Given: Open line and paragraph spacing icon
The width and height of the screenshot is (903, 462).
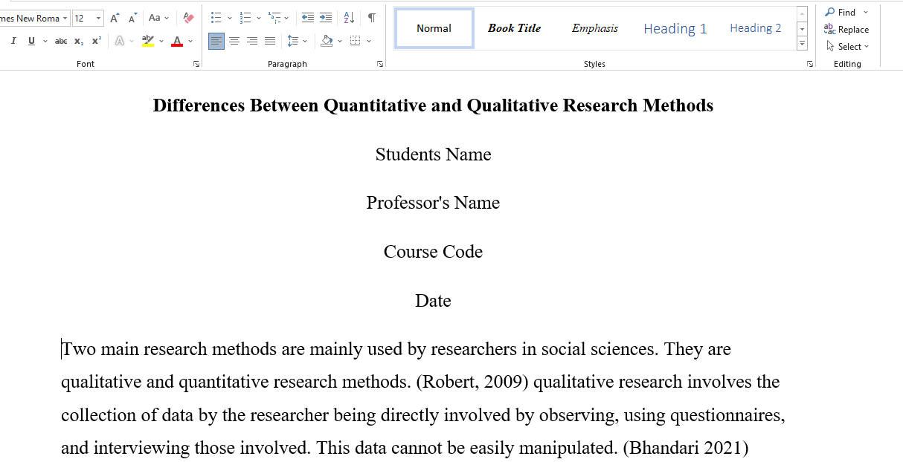Looking at the screenshot, I should click(292, 41).
